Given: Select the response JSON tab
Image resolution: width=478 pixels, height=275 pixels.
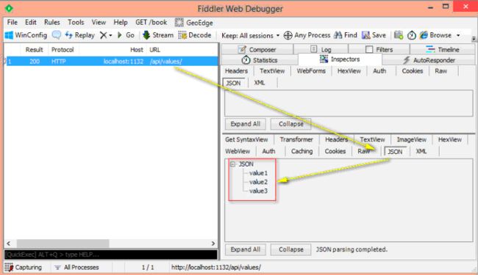Looking at the screenshot, I should (395, 151).
